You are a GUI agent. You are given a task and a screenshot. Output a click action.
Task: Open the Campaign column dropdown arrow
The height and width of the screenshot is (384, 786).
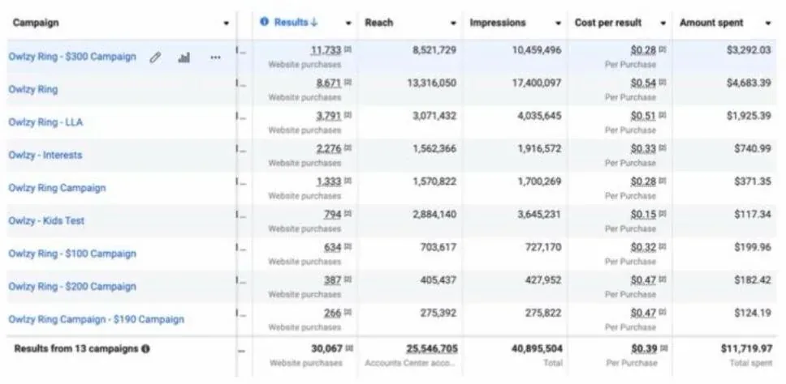coord(227,23)
